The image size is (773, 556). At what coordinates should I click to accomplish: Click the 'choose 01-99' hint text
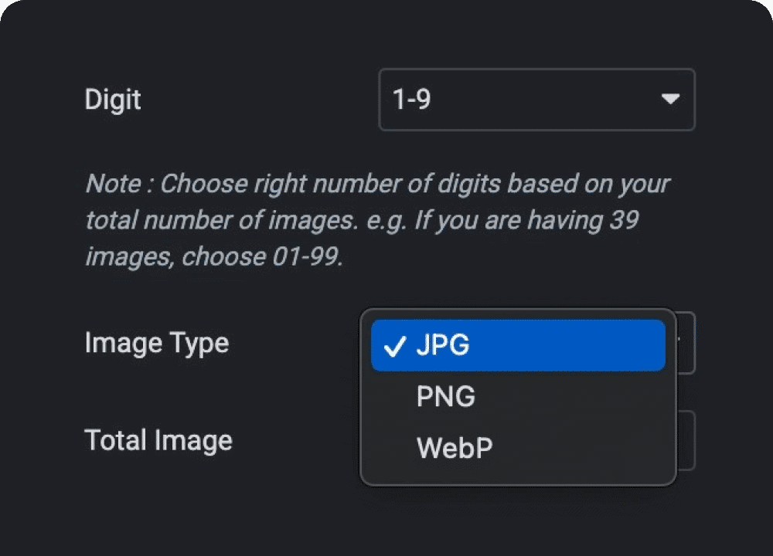pos(261,257)
